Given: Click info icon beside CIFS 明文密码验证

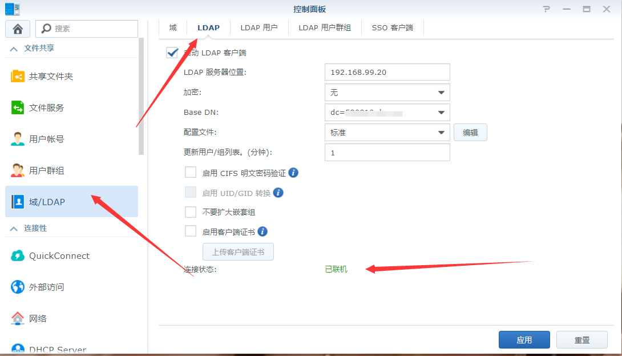Looking at the screenshot, I should point(293,173).
